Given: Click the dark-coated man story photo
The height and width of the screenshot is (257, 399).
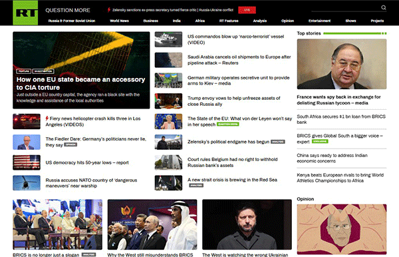Looking at the screenshot, I should click(247, 224).
